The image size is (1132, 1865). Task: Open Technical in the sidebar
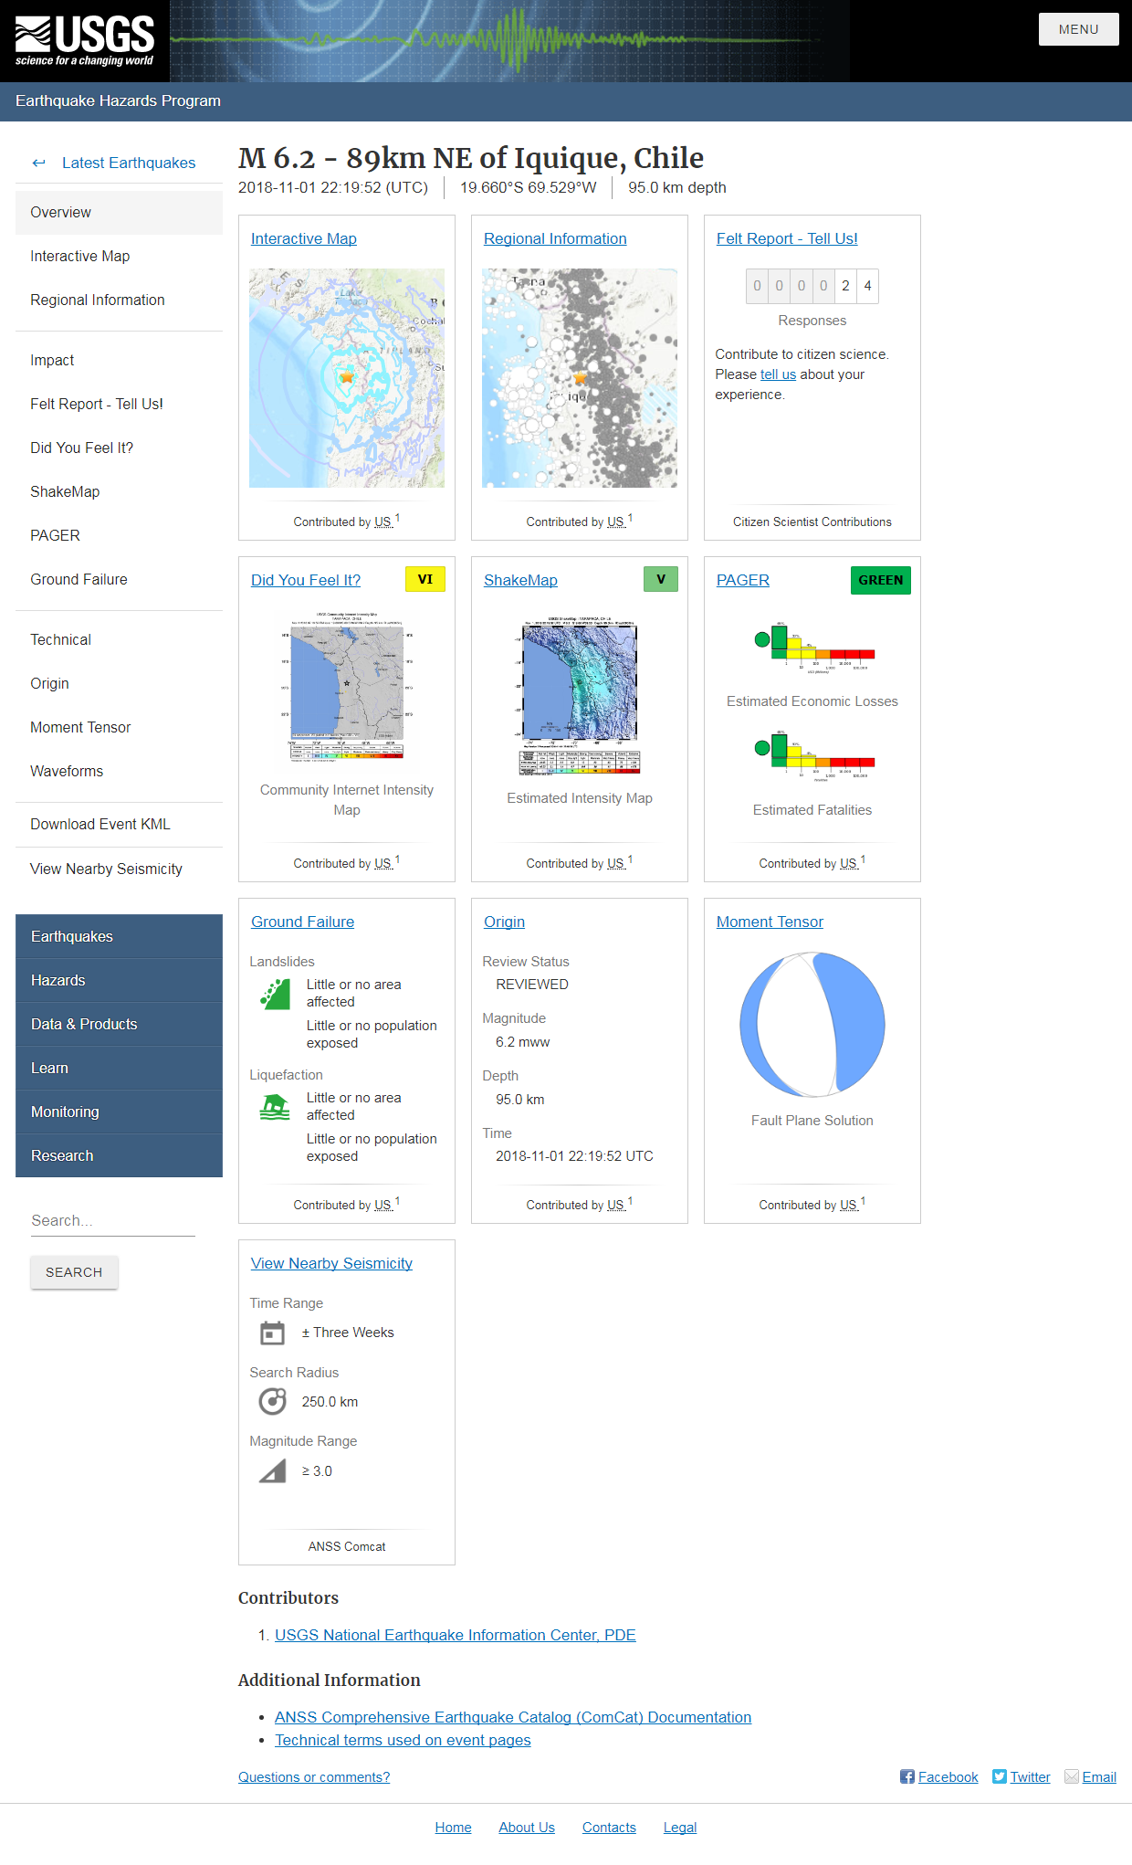click(119, 639)
